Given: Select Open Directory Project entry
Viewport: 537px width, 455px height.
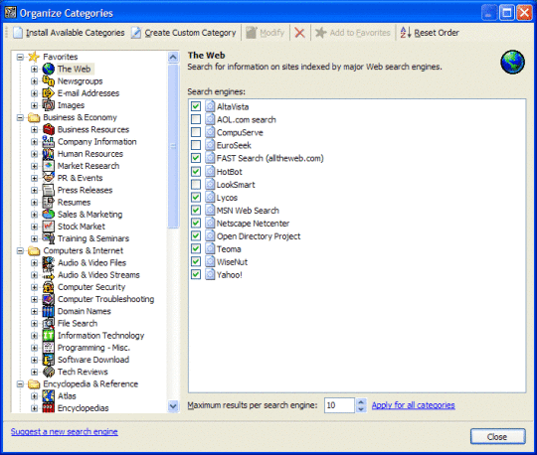Looking at the screenshot, I should point(259,236).
